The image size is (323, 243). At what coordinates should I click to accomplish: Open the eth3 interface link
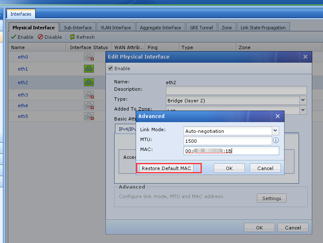coord(23,95)
